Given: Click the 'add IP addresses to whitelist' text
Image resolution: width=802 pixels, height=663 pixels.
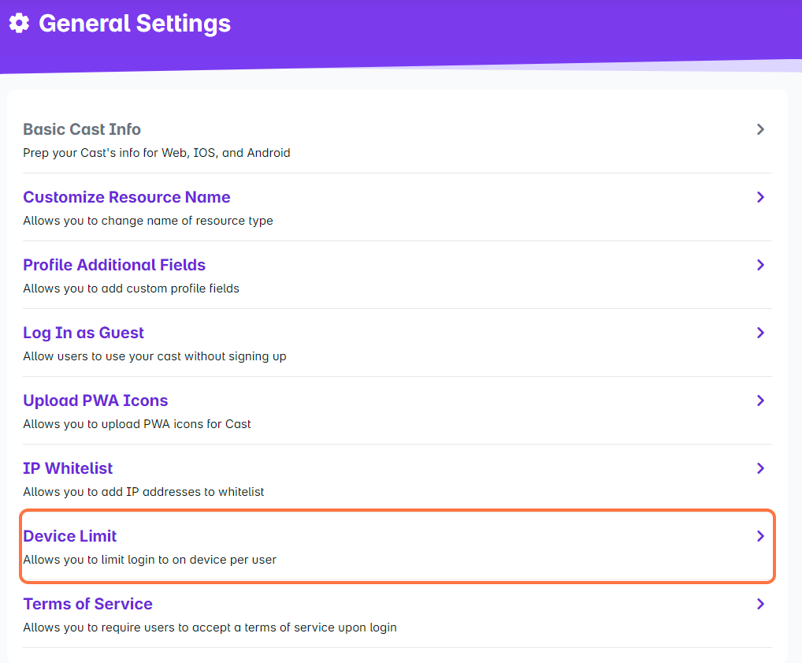Looking at the screenshot, I should click(143, 492).
